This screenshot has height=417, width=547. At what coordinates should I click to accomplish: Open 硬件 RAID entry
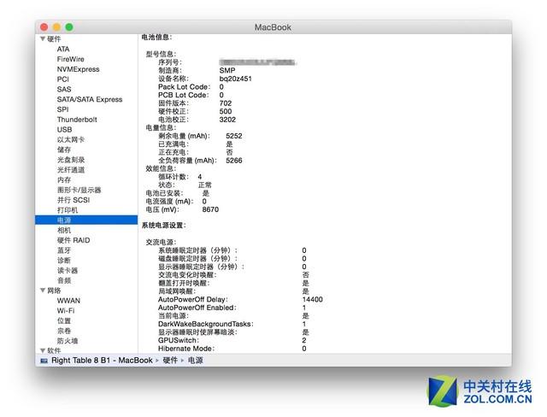tap(74, 240)
